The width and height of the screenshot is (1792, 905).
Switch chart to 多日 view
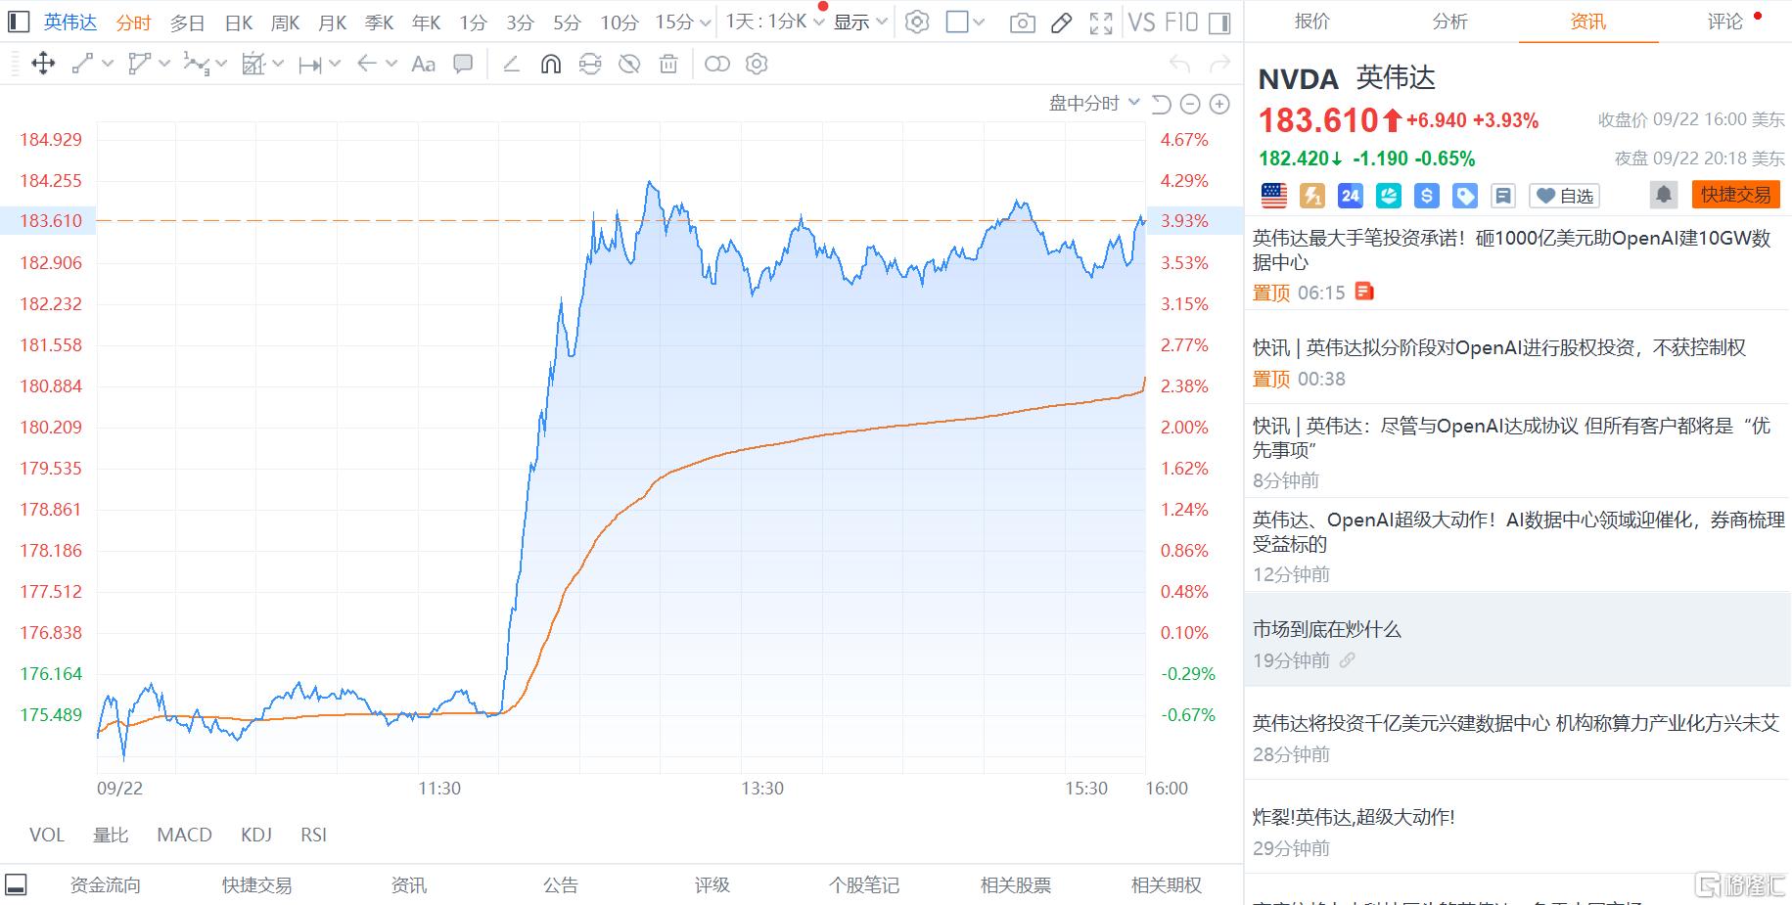187,23
